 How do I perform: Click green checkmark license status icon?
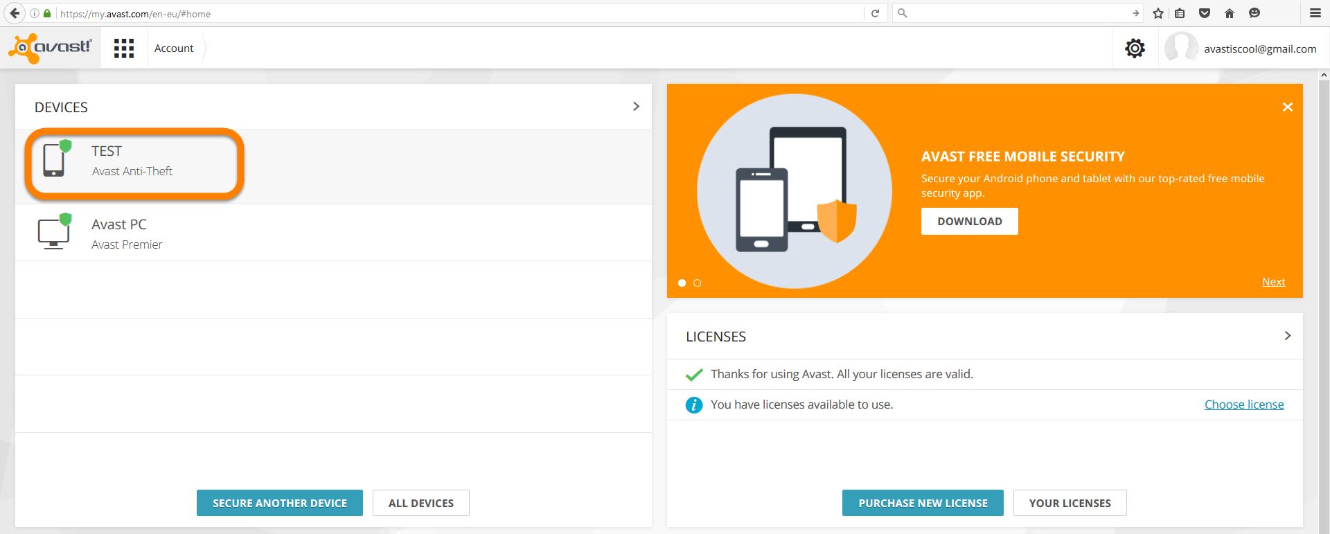pyautogui.click(x=694, y=375)
